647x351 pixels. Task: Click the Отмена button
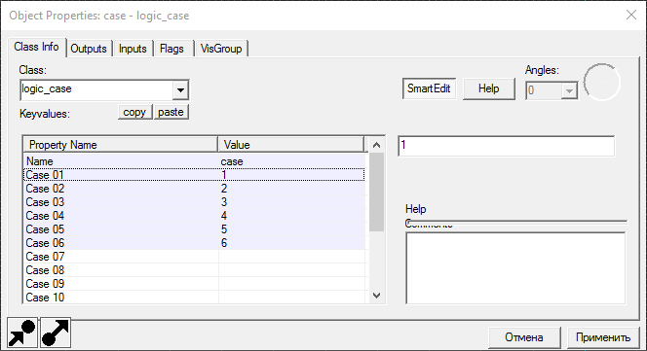(524, 337)
